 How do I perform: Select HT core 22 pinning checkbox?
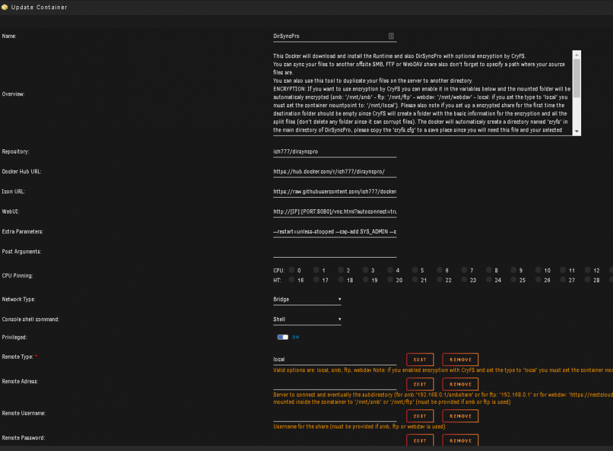coord(440,280)
